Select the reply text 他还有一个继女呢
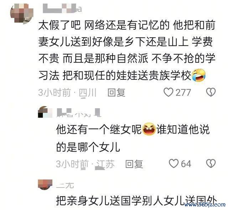This screenshot has height=210, width=228. (99, 129)
